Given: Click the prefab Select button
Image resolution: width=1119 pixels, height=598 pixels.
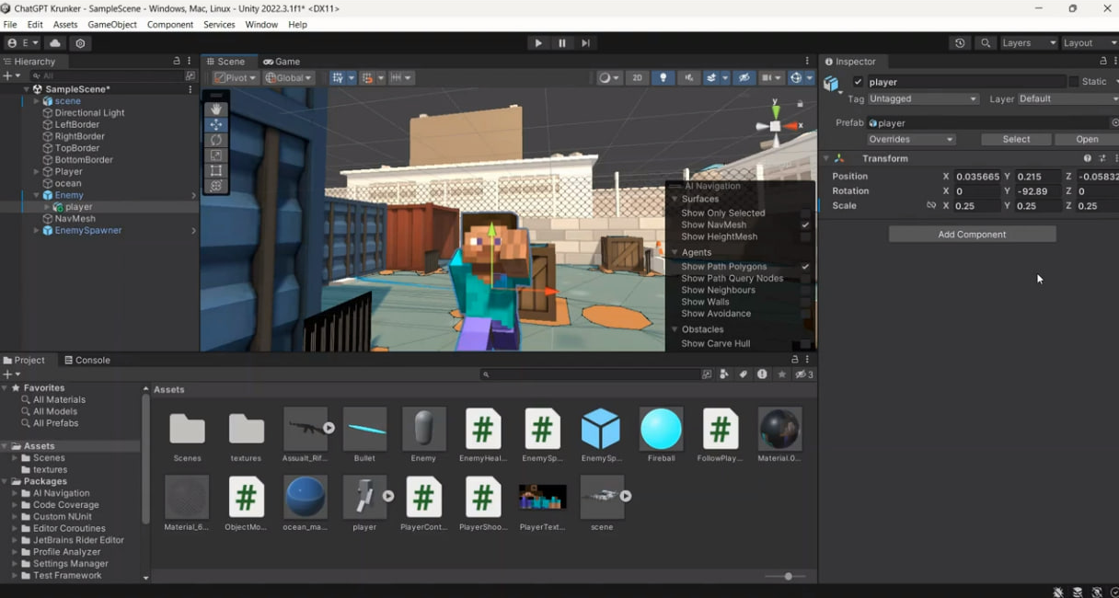Looking at the screenshot, I should pyautogui.click(x=1016, y=140).
